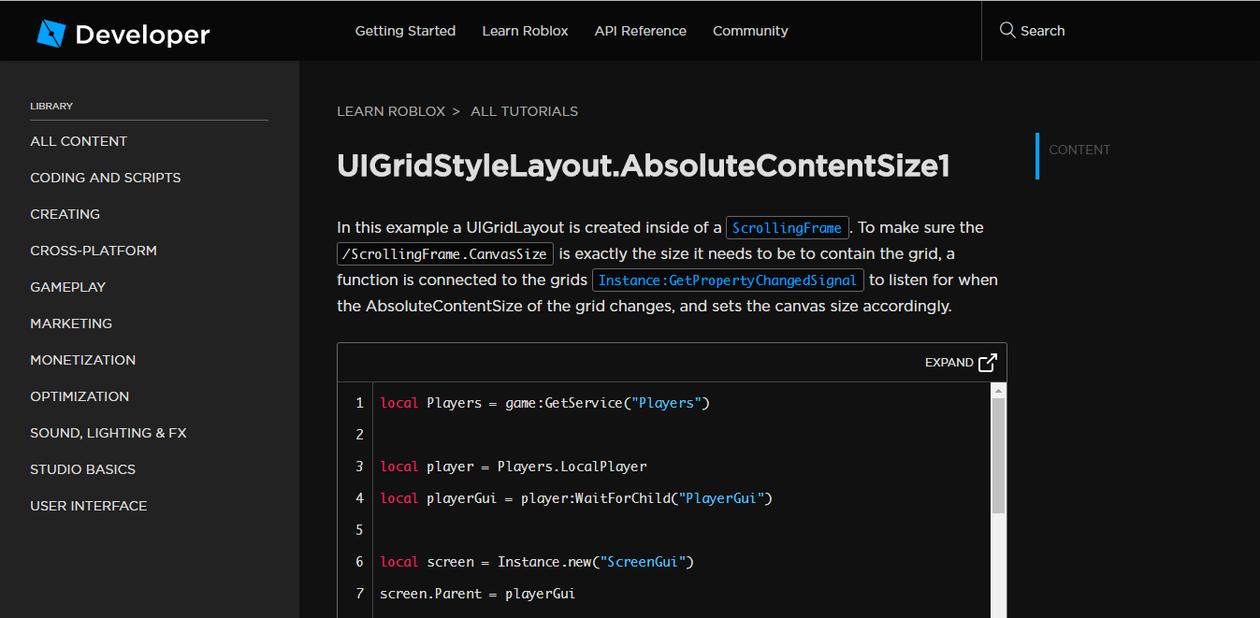This screenshot has height=618, width=1260.
Task: Click the /ScrollingFrame.CanvasSize code tag
Action: point(445,254)
